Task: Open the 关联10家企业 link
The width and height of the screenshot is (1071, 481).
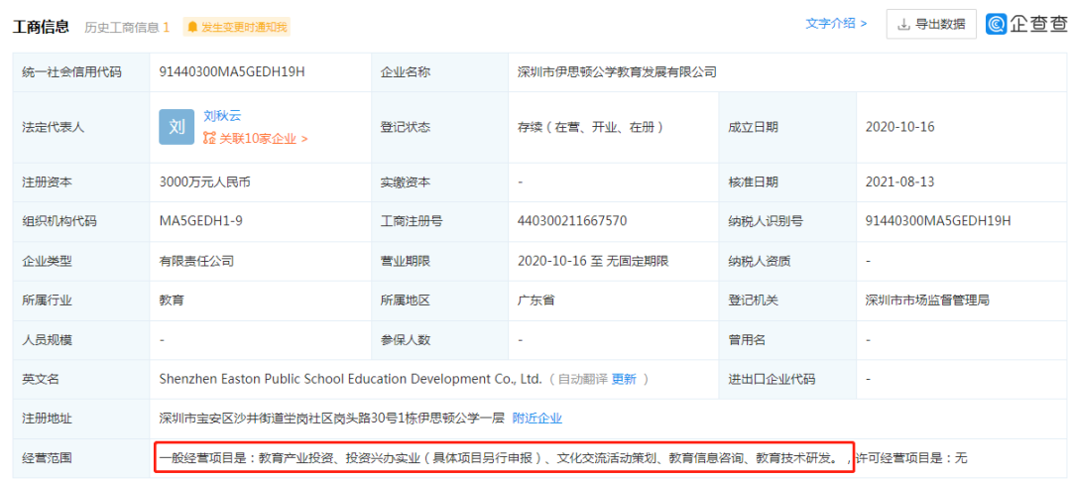Action: [264, 139]
